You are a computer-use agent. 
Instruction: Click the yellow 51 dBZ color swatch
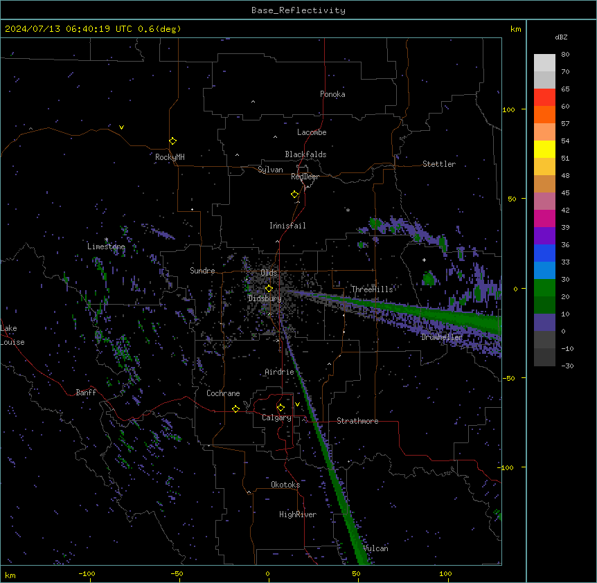(544, 149)
